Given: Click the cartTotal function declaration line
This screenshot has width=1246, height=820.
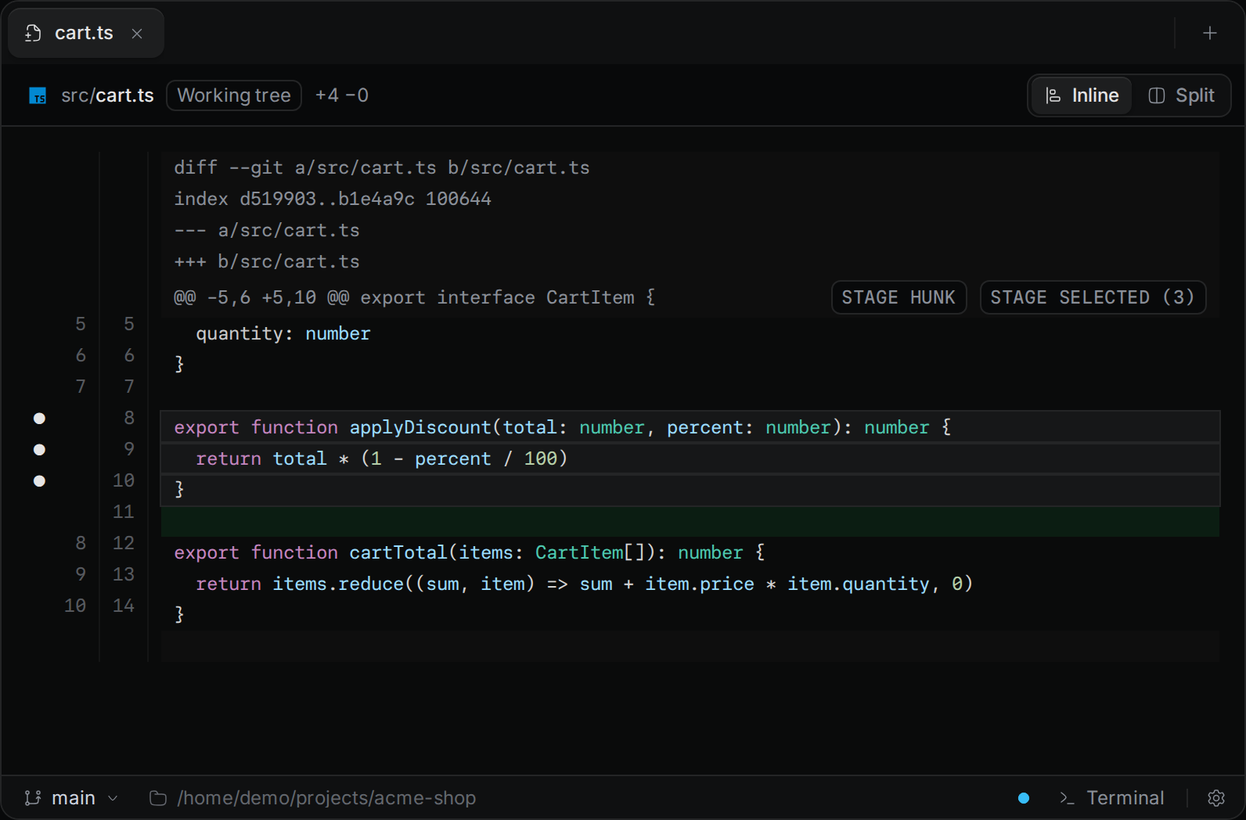Looking at the screenshot, I should coord(690,552).
